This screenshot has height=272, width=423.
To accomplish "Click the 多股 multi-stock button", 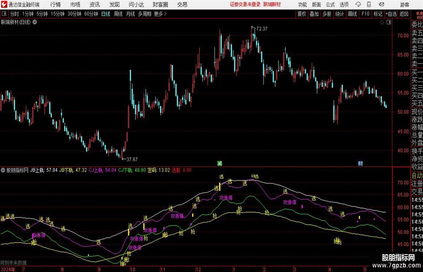I will point(327,14).
